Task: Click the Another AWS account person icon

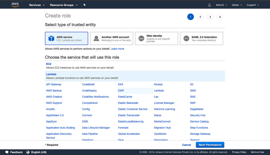Action: click(96, 38)
